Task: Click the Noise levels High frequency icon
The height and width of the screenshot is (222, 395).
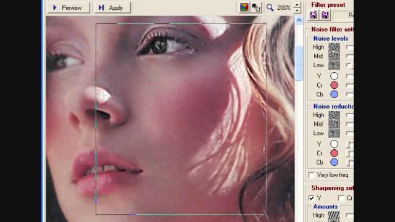Action: 334,47
